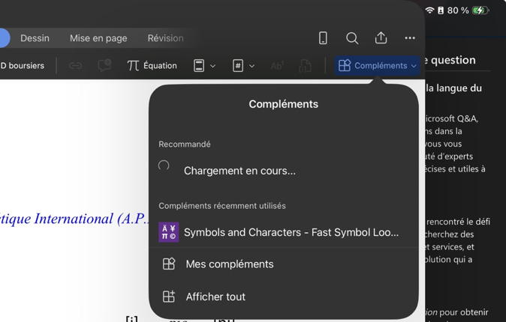The width and height of the screenshot is (506, 322).
Task: Expand the header and footer dropdown chevron
Action: 212,66
